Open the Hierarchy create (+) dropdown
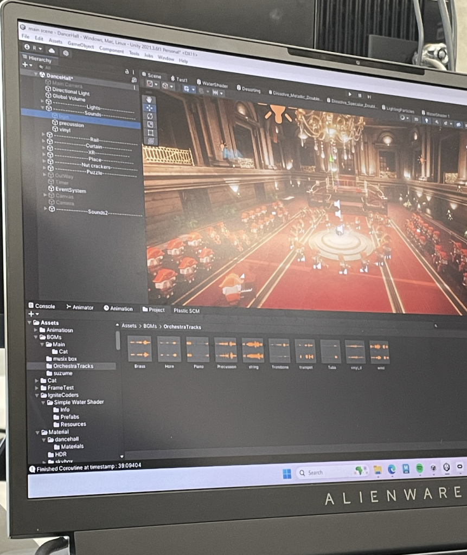Image resolution: width=467 pixels, height=555 pixels. [x=27, y=65]
